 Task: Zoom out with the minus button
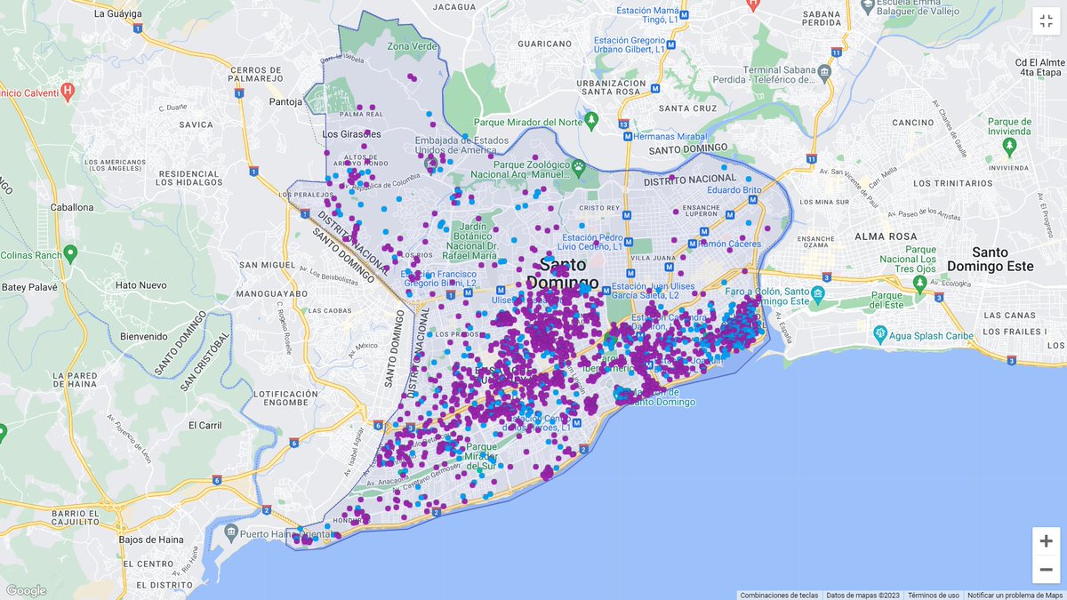(1046, 569)
